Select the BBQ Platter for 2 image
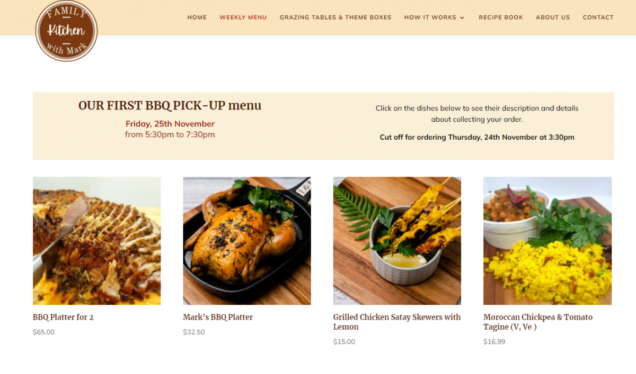Screen dimensions: 636x374 click(x=97, y=241)
